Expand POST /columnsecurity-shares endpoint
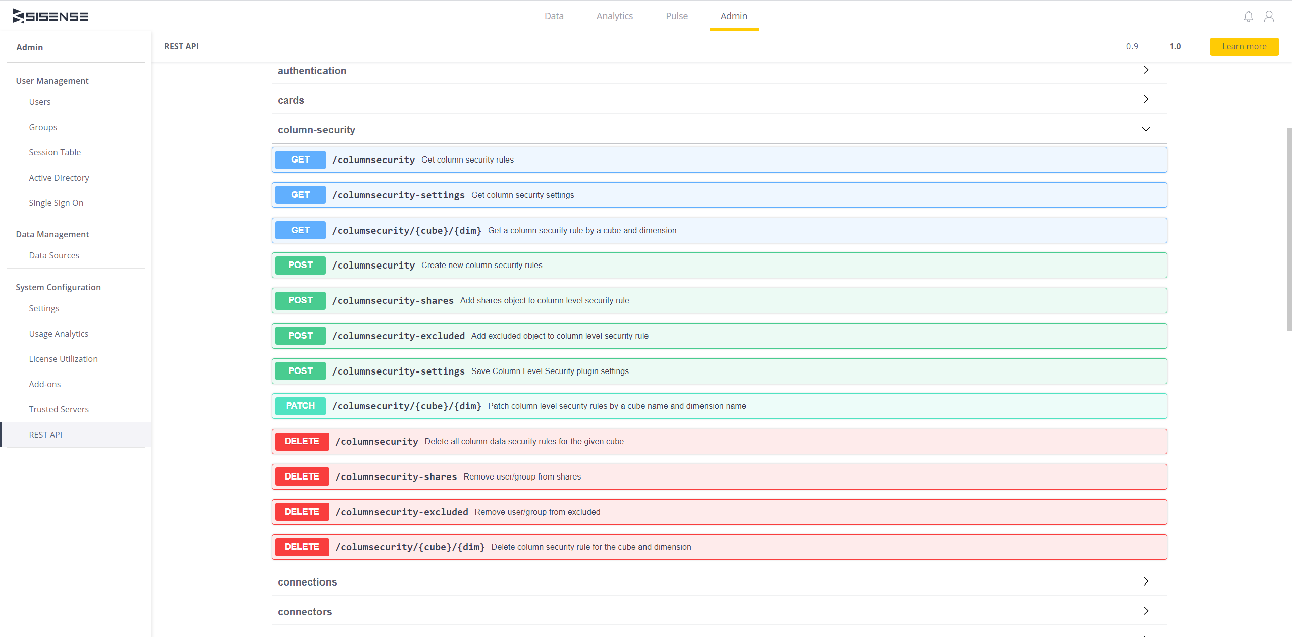The image size is (1292, 637). 719,300
